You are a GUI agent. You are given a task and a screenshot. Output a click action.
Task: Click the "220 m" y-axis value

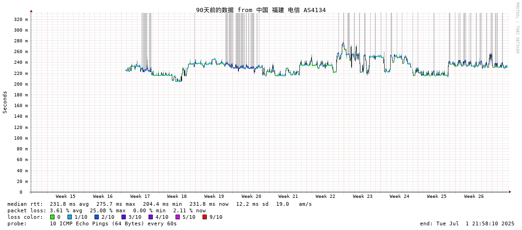[x=21, y=73]
